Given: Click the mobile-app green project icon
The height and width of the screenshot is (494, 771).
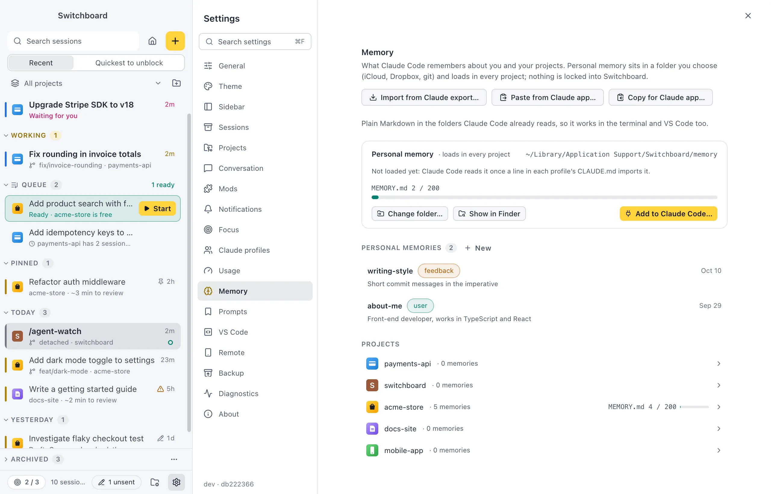Looking at the screenshot, I should point(372,450).
